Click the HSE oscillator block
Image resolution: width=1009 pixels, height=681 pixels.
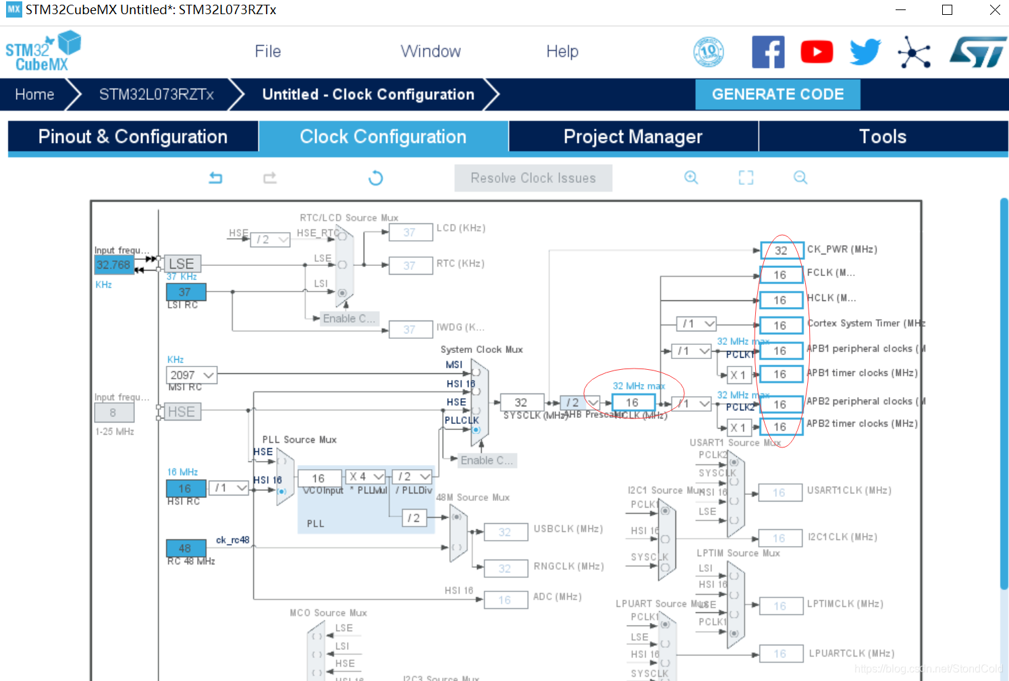pyautogui.click(x=182, y=412)
